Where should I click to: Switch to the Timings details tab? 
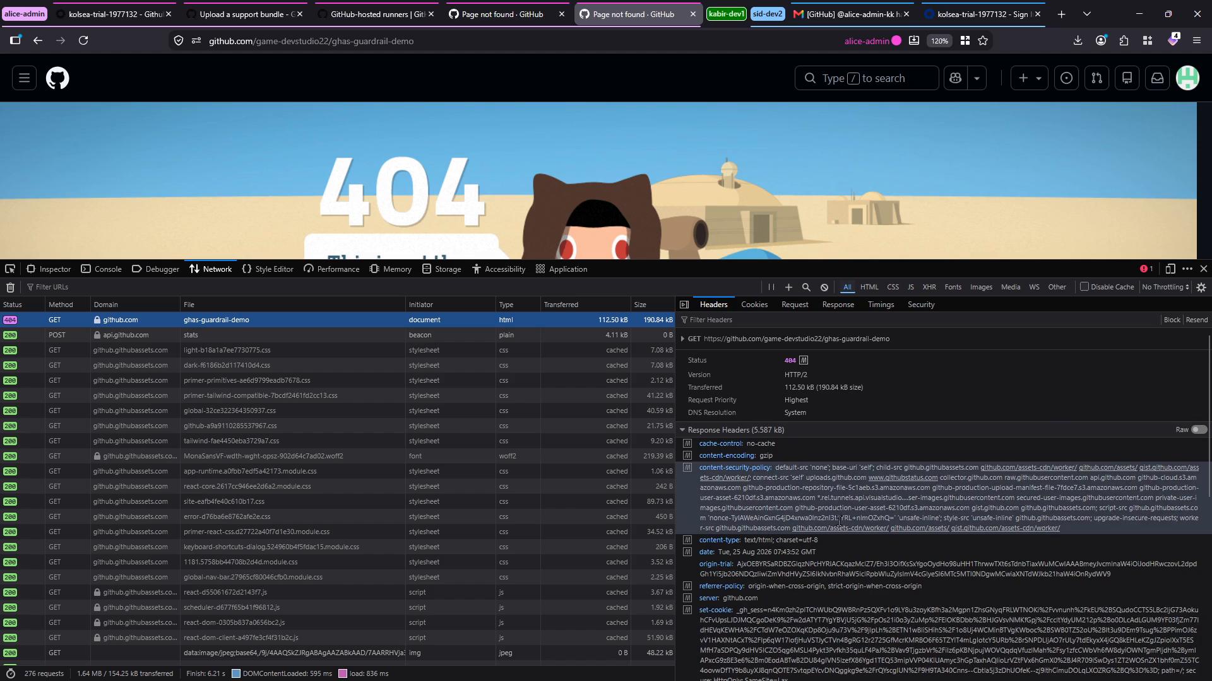pos(881,305)
